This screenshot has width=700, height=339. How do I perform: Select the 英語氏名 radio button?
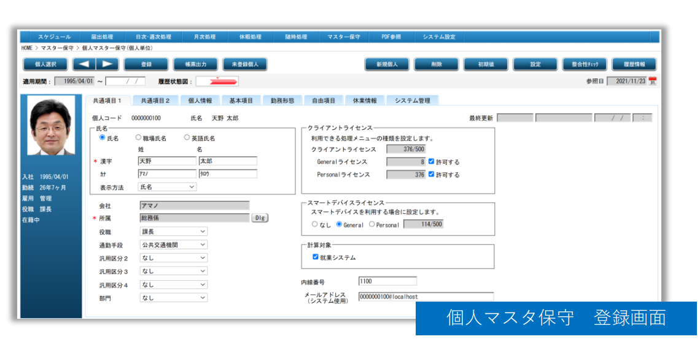[187, 139]
